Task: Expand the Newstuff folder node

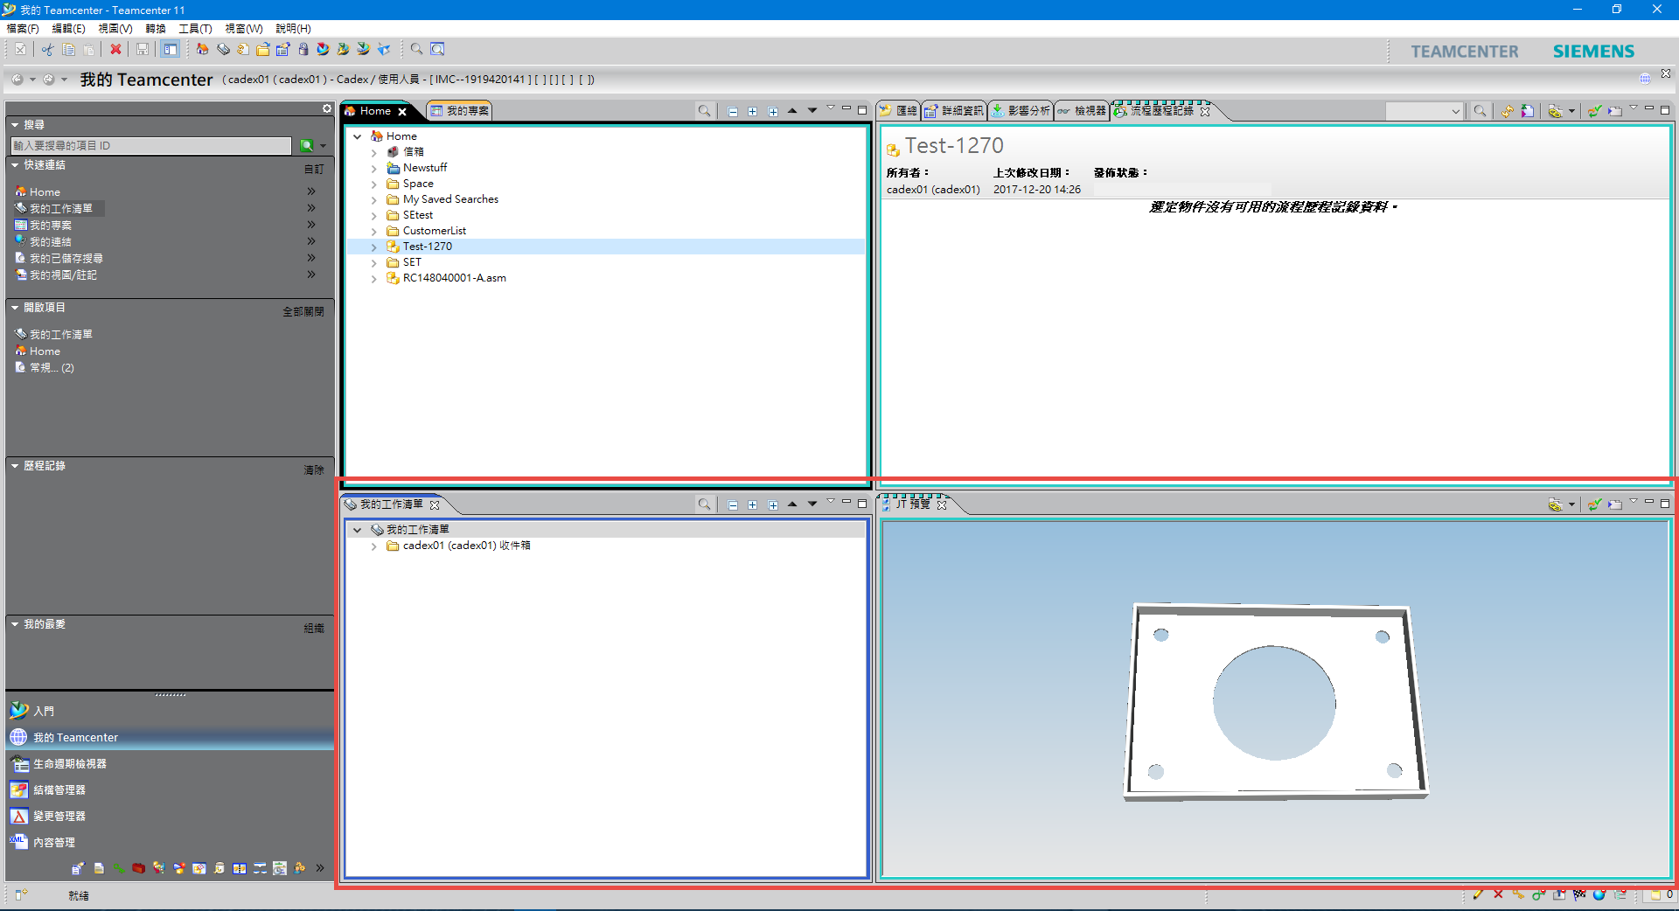Action: click(x=373, y=168)
